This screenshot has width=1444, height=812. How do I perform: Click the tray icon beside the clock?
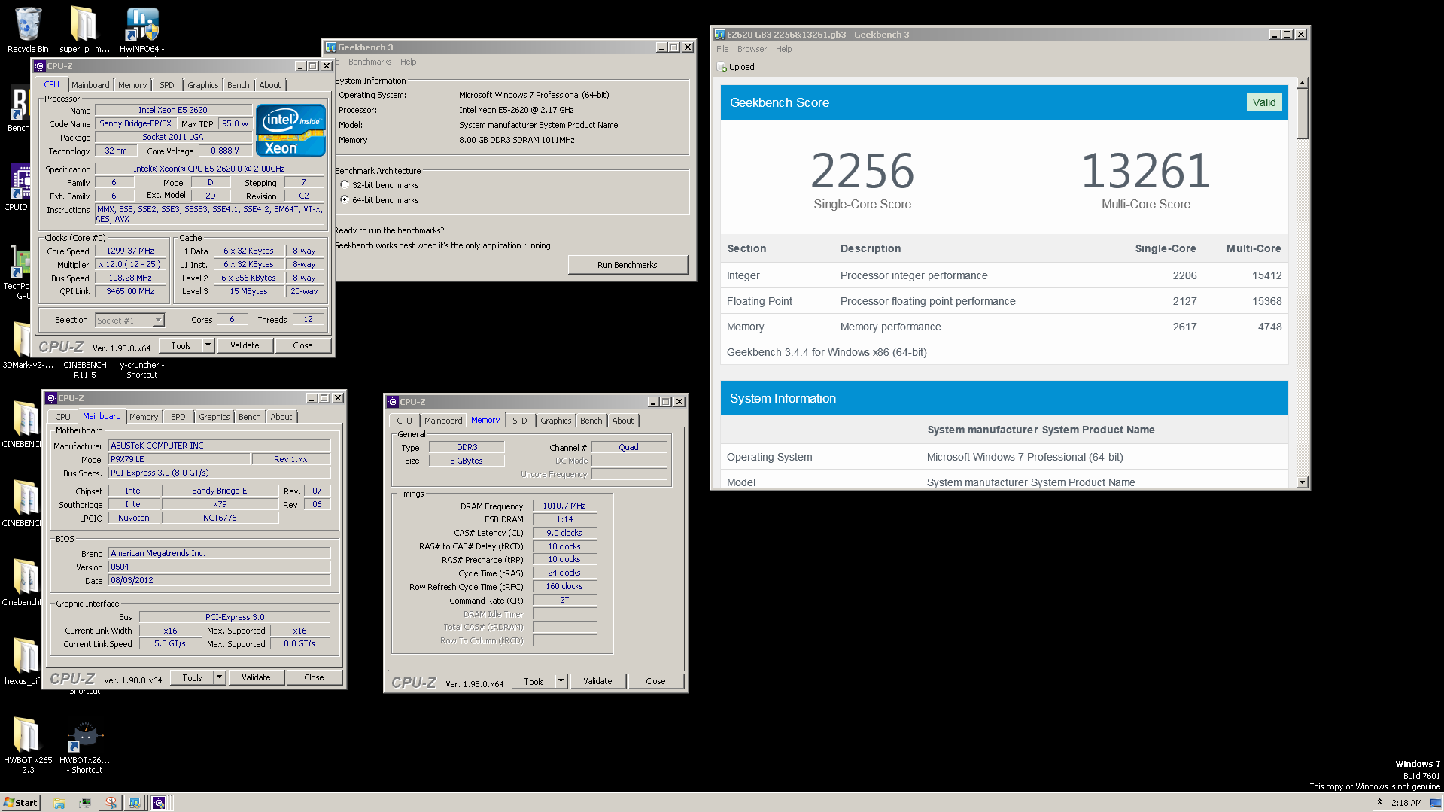(x=1435, y=803)
